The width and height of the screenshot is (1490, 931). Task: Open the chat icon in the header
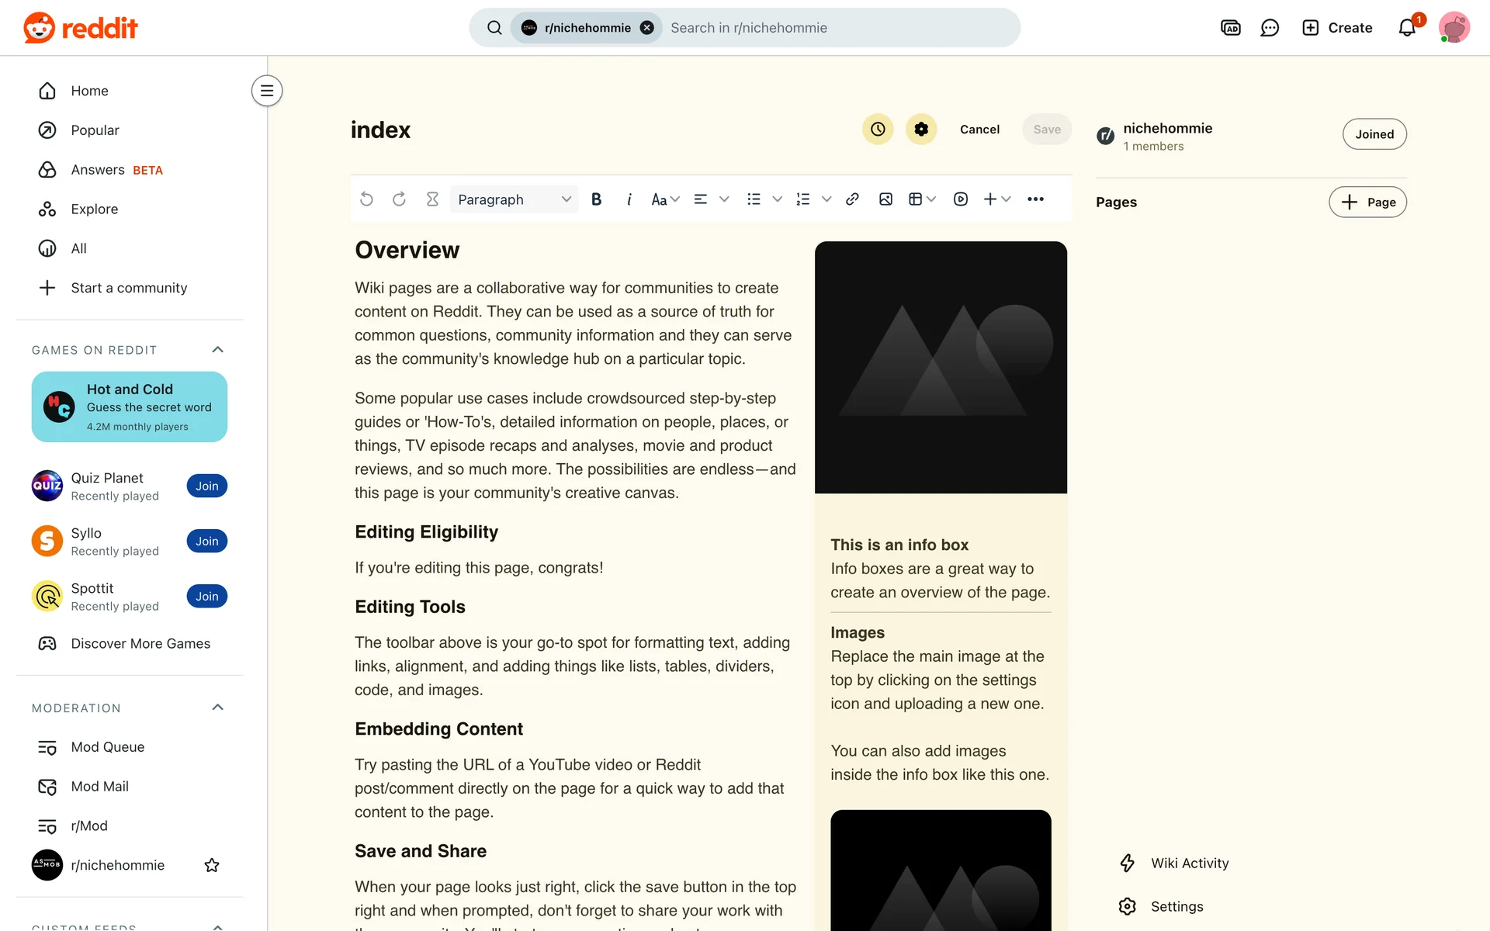point(1270,28)
